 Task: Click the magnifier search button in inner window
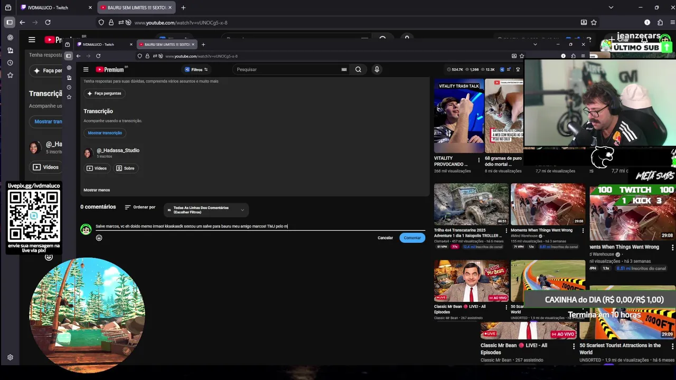click(358, 69)
